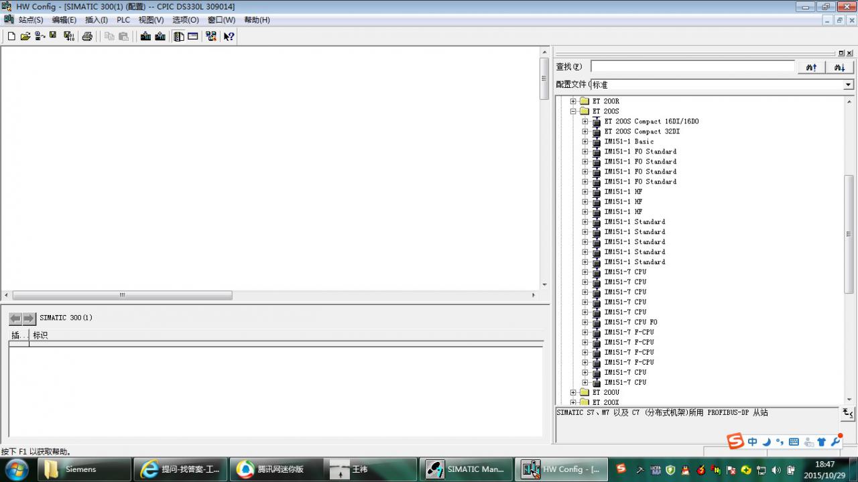This screenshot has height=482, width=858.
Task: Click the Copy toolbar icon
Action: (109, 36)
